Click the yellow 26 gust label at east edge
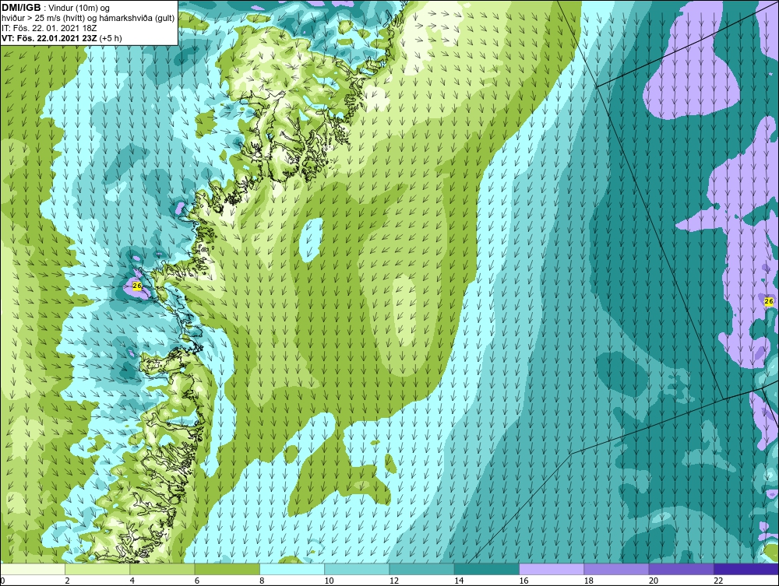 (769, 301)
